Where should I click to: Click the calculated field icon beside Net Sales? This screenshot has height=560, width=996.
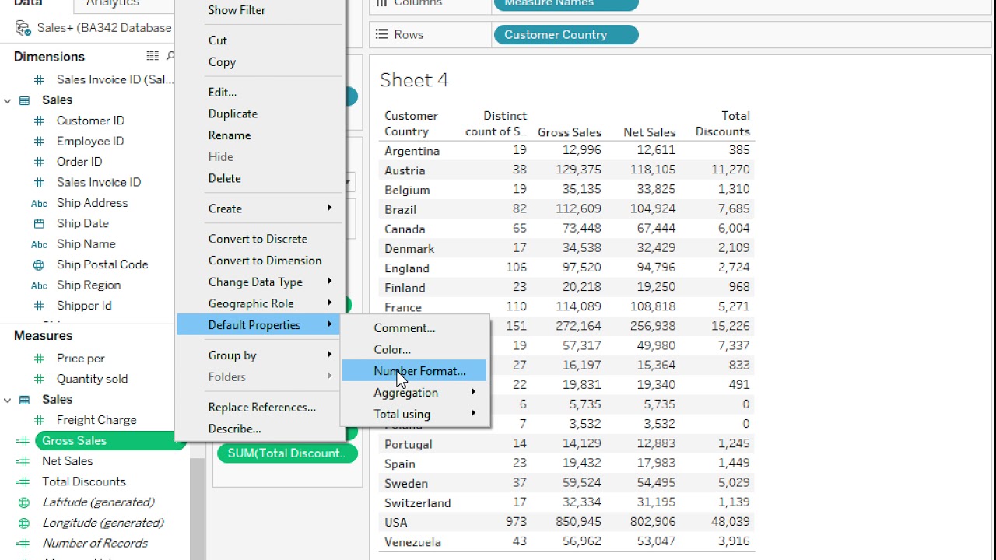pyautogui.click(x=23, y=461)
